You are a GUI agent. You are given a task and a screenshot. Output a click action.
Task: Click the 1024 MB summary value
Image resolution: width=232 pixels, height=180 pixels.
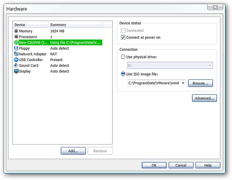pyautogui.click(x=57, y=31)
